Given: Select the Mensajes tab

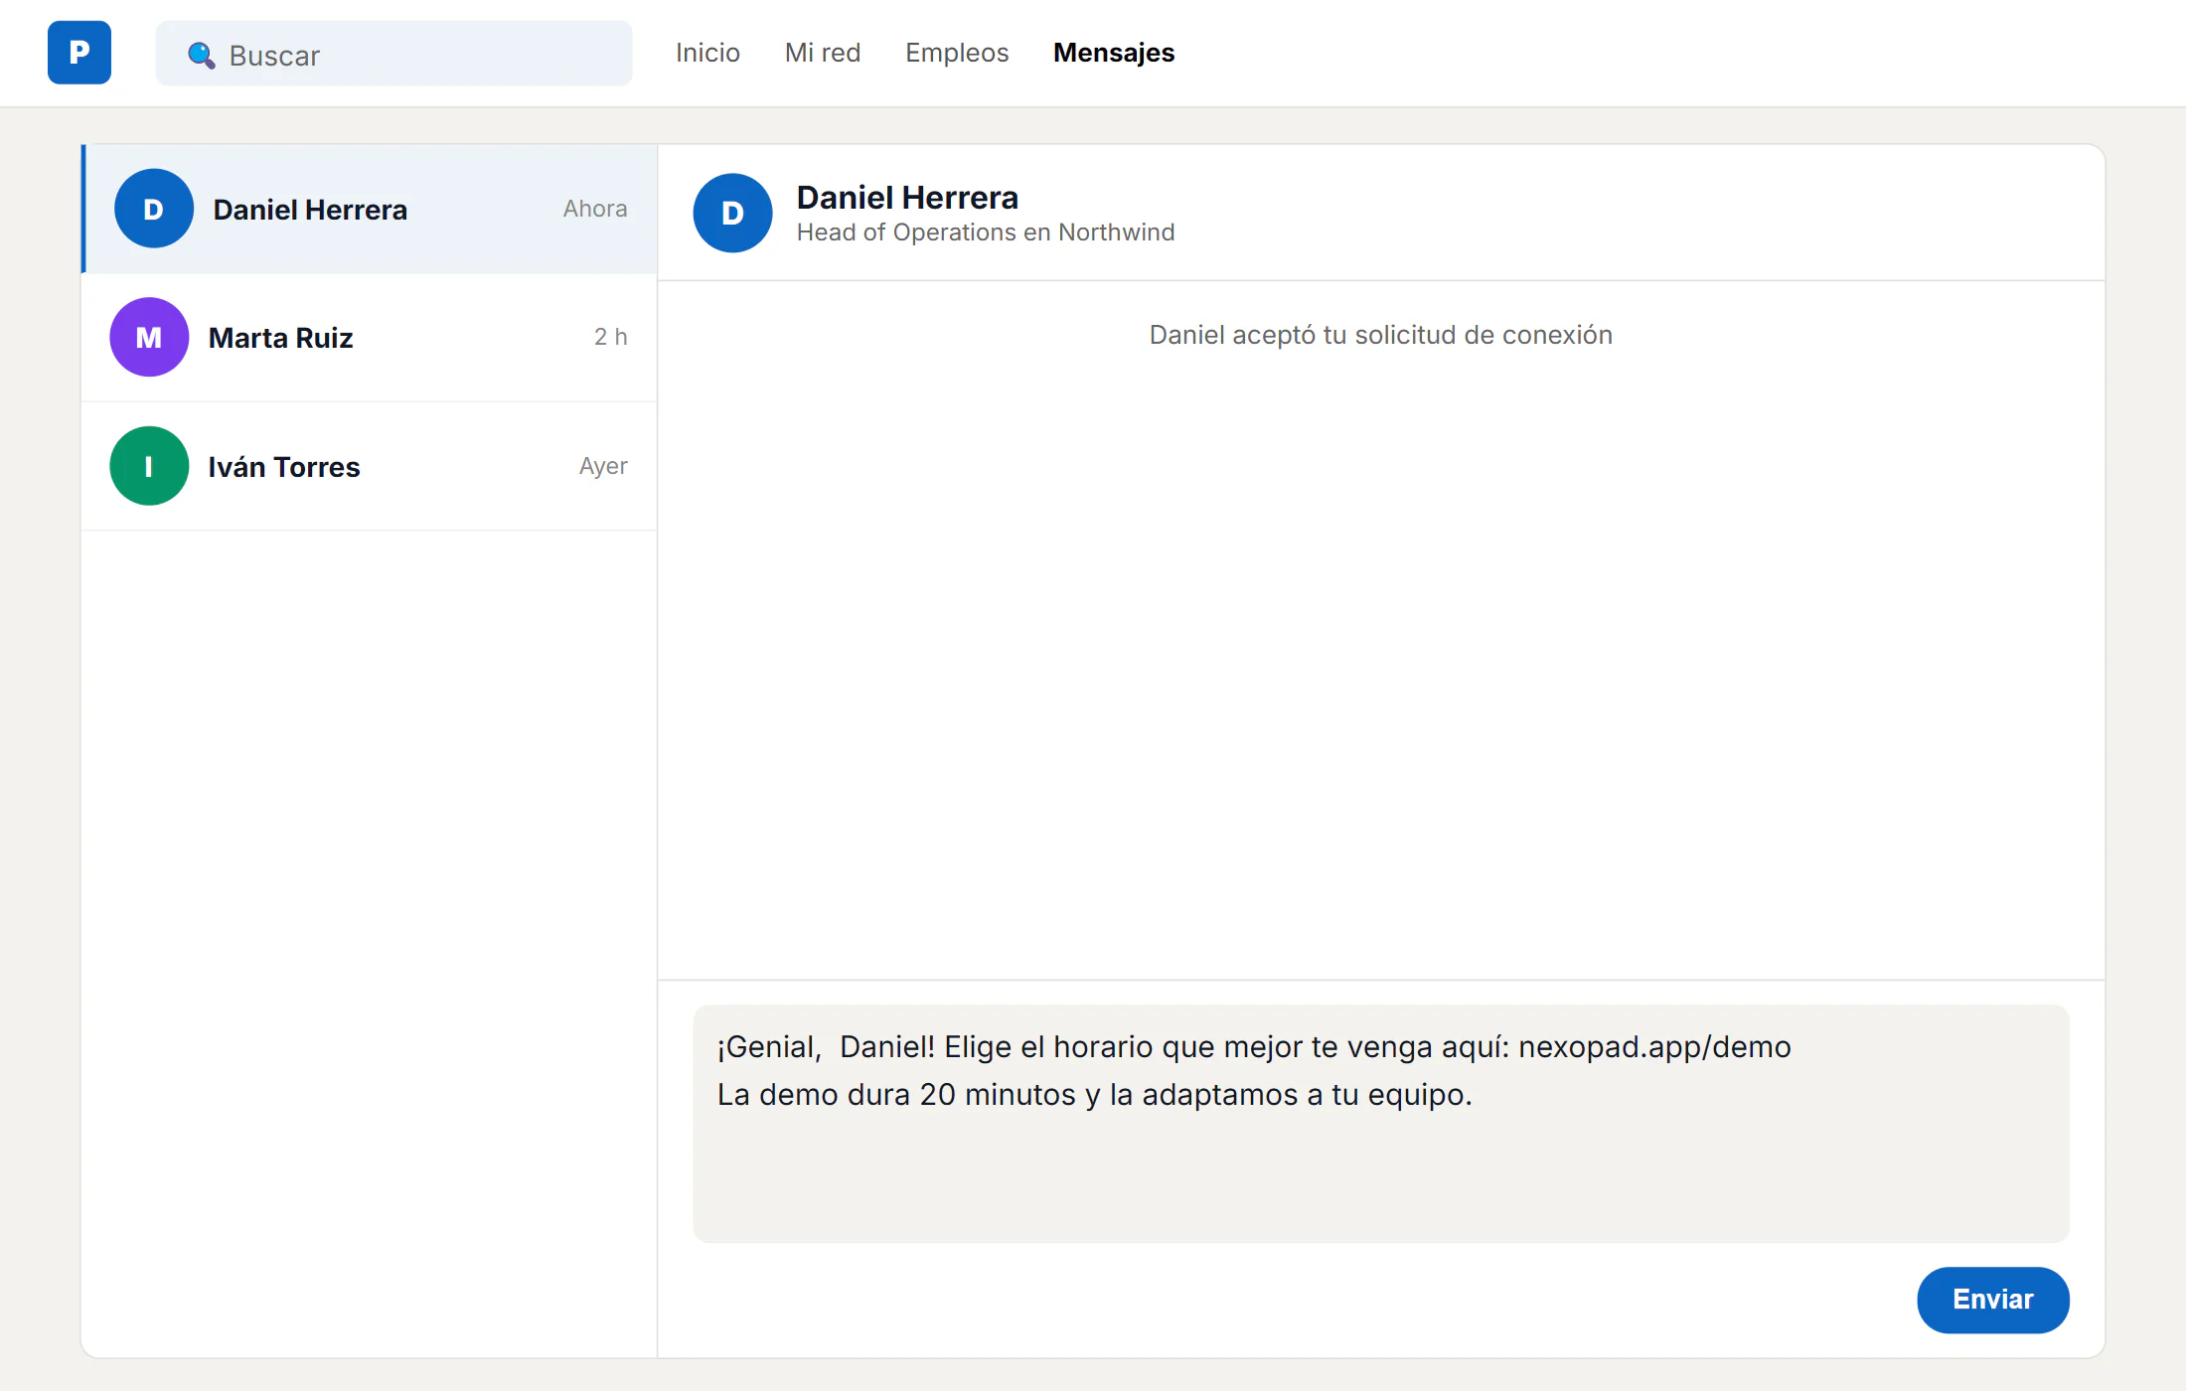Looking at the screenshot, I should click(x=1114, y=53).
